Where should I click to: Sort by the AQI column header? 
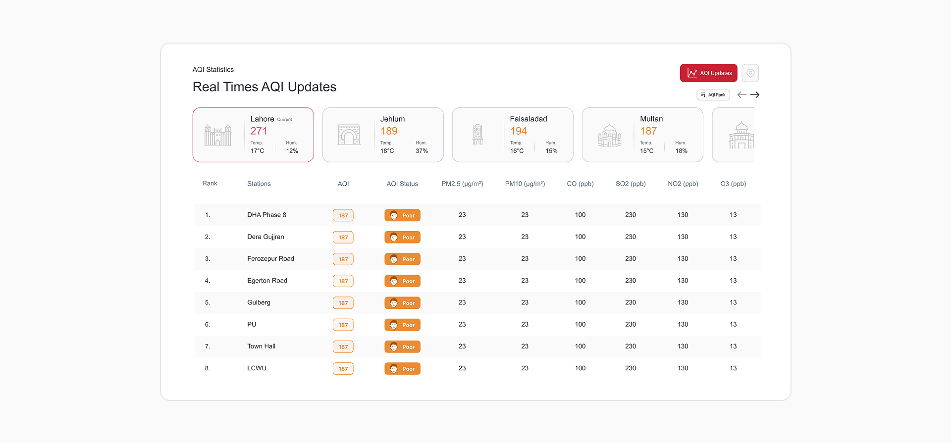click(343, 184)
